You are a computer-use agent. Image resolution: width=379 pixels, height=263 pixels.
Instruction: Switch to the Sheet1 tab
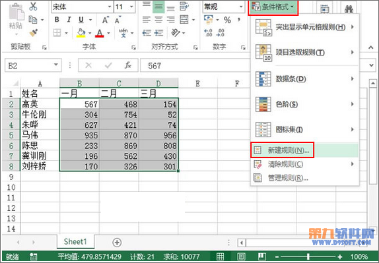(x=75, y=241)
